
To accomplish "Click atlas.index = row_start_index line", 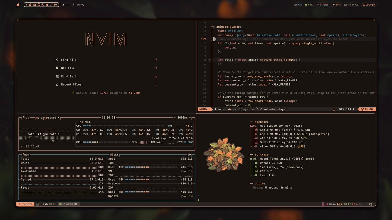I will (260, 101).
